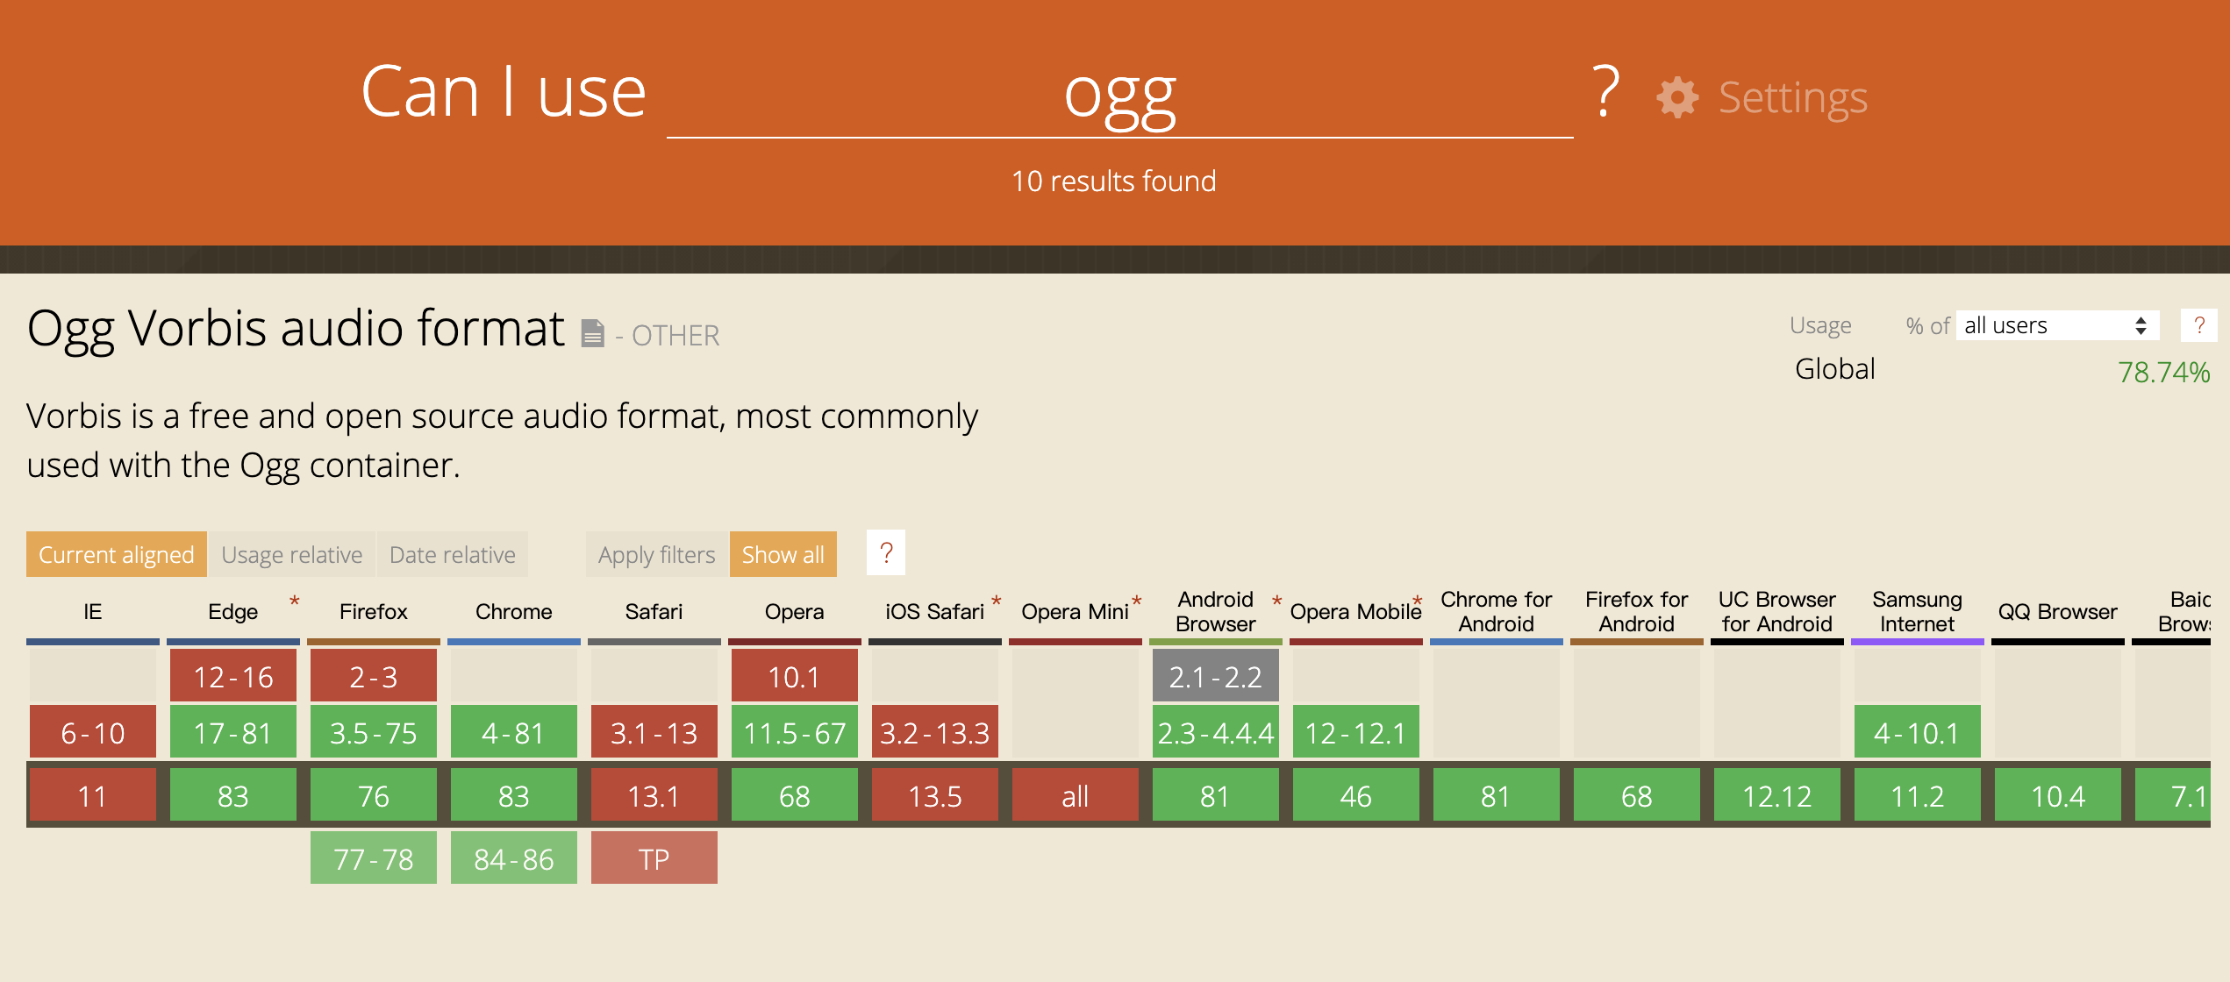Click the usage help question mark icon

coord(2198,325)
